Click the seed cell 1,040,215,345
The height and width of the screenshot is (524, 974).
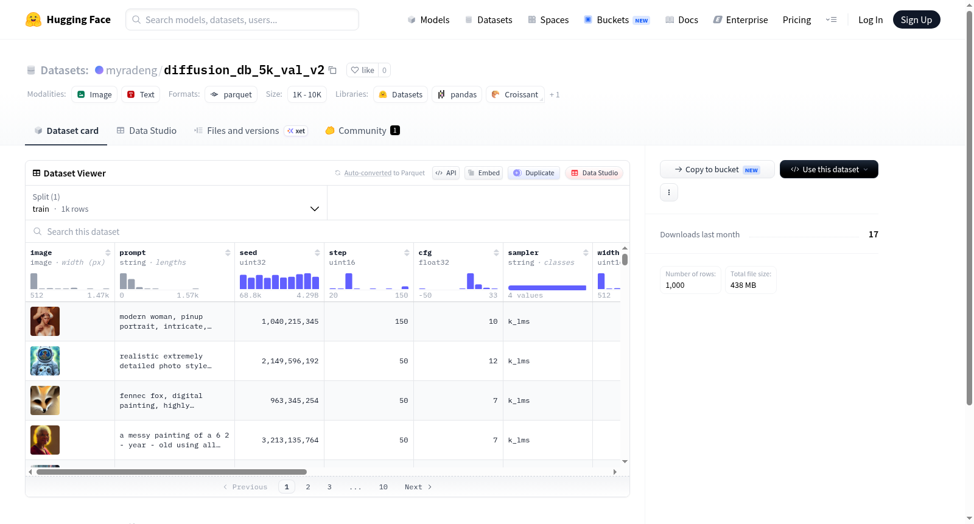coord(279,321)
